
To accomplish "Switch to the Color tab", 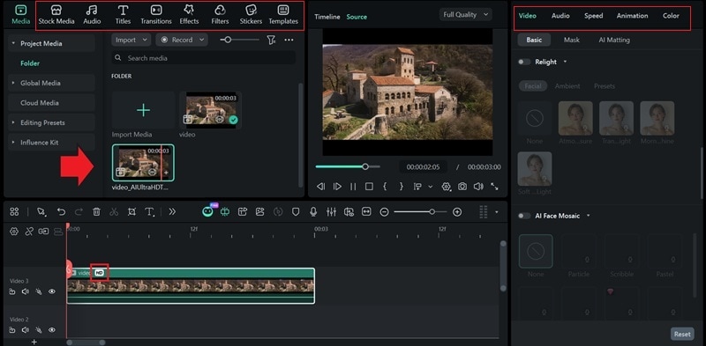I will tap(671, 16).
